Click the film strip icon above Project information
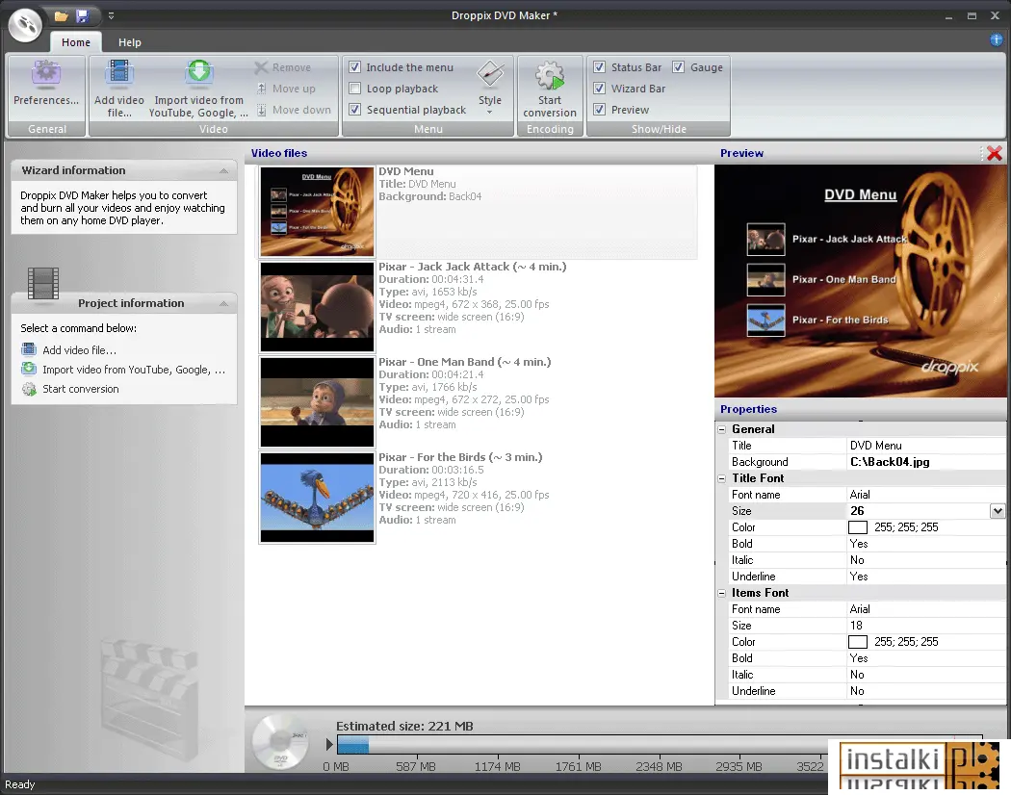The image size is (1011, 795). (x=43, y=283)
